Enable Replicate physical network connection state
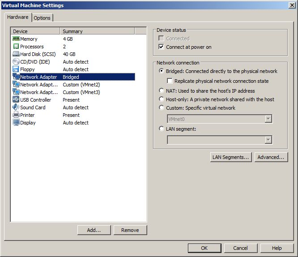Image resolution: width=298 pixels, height=257 pixels. [170, 81]
